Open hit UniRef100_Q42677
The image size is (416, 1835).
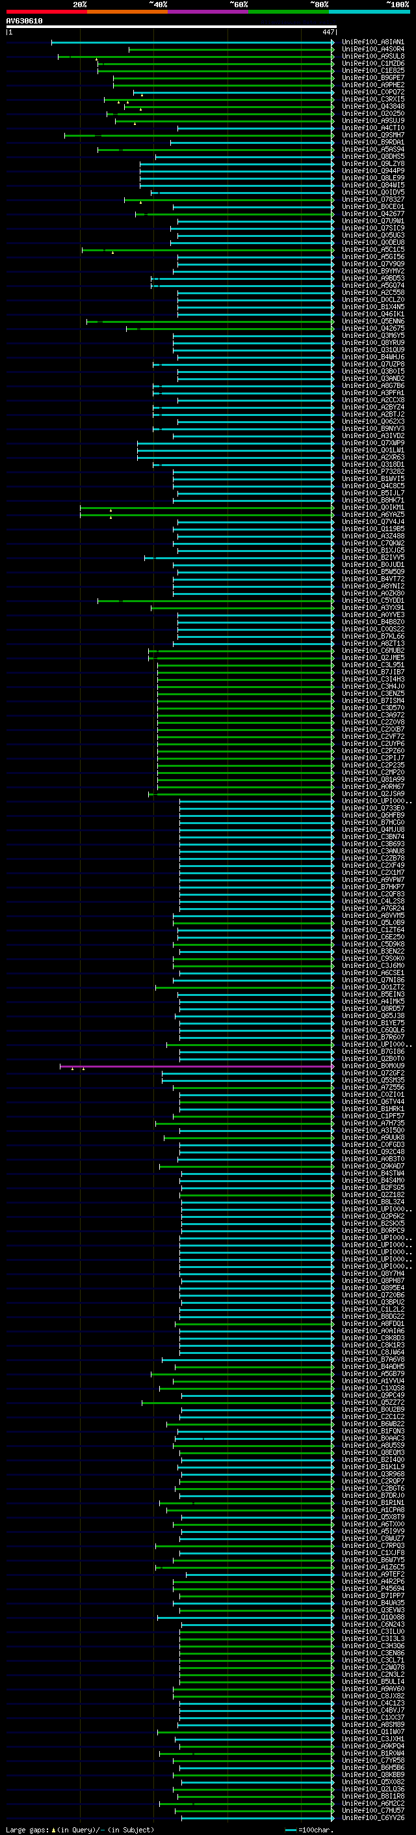click(372, 214)
